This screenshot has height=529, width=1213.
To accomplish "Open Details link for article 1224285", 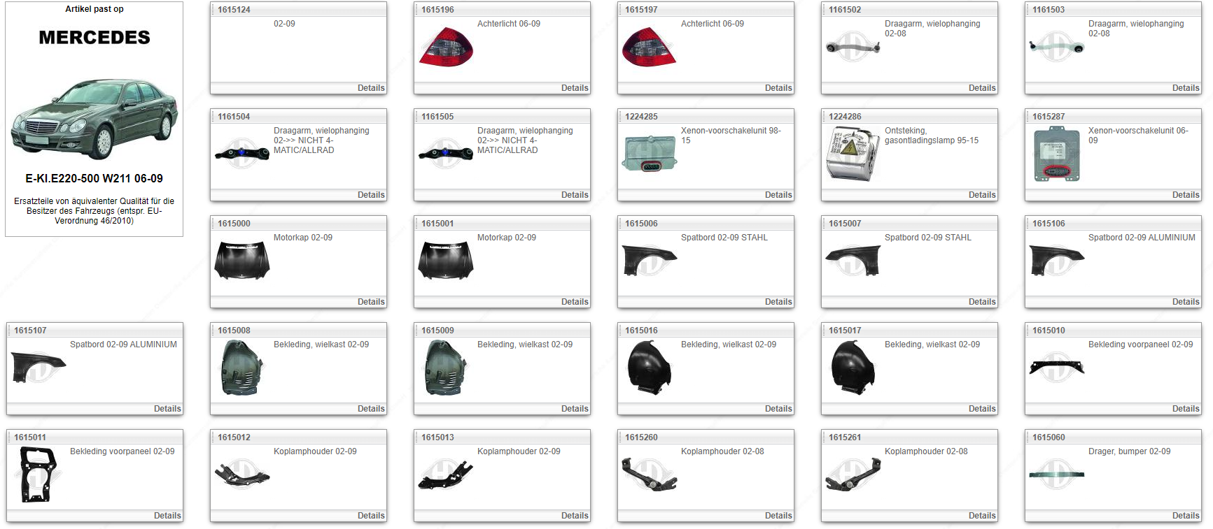I will coord(778,195).
